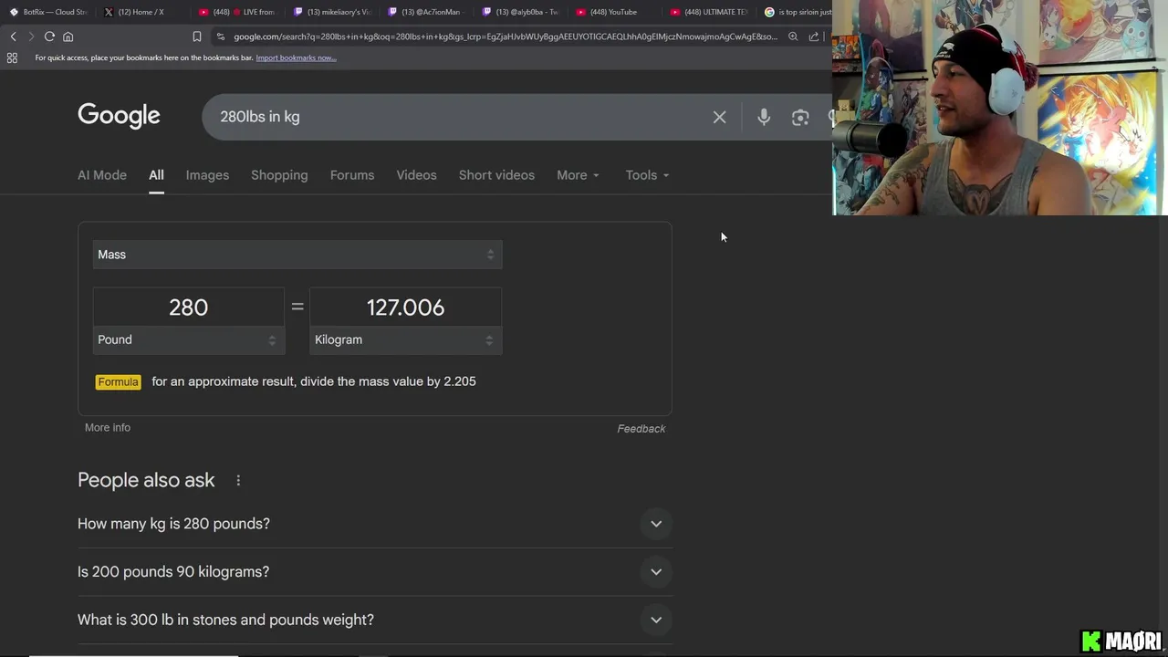Change the Mass unit category dropdown
This screenshot has height=657, width=1168.
pyautogui.click(x=297, y=255)
